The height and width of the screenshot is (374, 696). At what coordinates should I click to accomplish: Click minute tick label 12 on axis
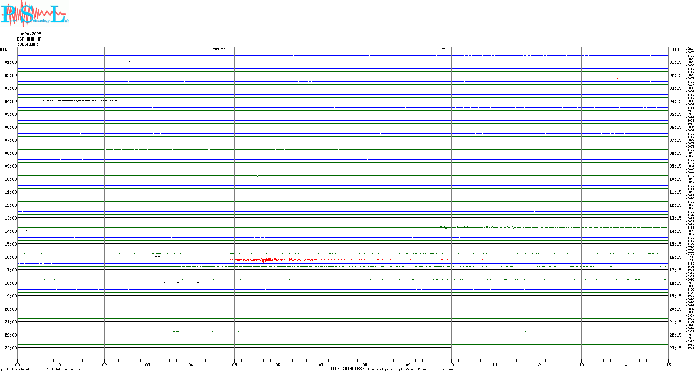538,365
